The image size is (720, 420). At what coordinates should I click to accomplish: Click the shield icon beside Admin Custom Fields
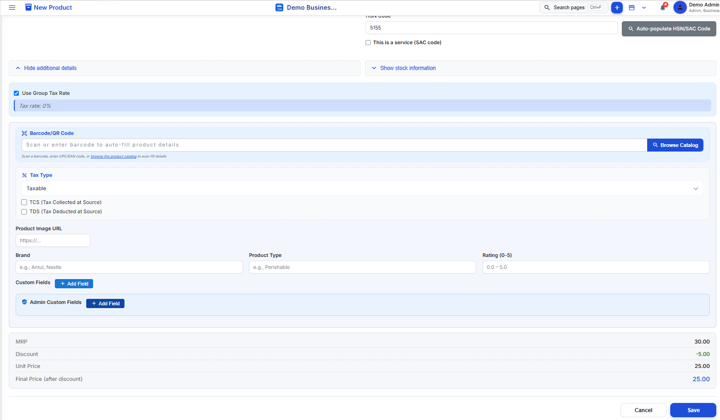coord(24,302)
